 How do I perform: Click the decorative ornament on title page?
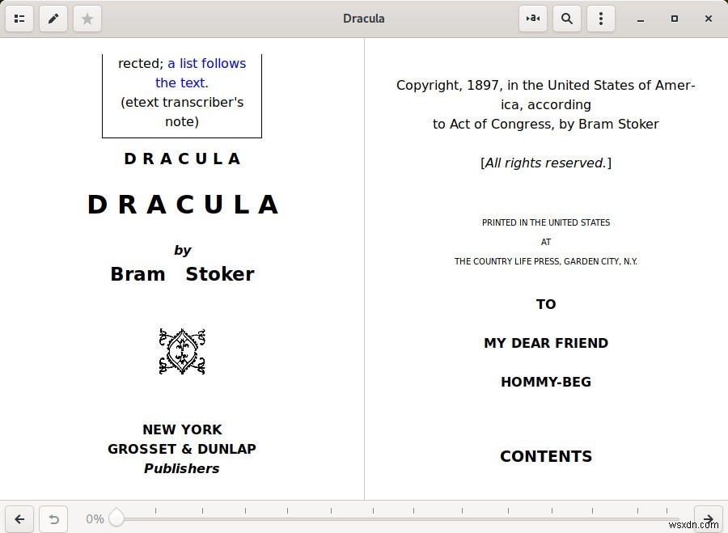tap(182, 351)
